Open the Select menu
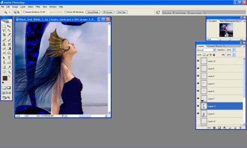 pos(30,7)
